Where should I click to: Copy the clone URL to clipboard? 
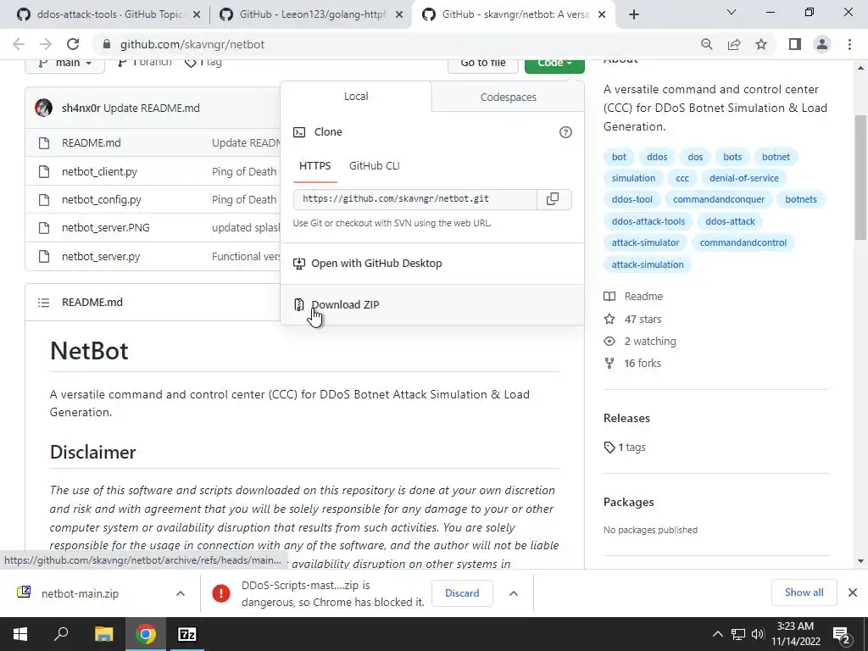[553, 199]
